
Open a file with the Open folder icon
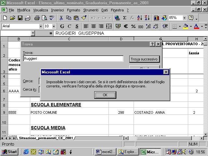tap(12, 18)
